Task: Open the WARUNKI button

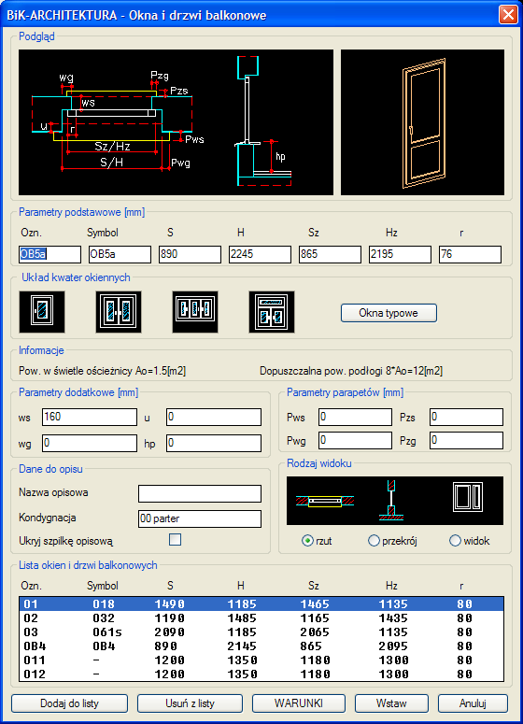Action: [299, 703]
